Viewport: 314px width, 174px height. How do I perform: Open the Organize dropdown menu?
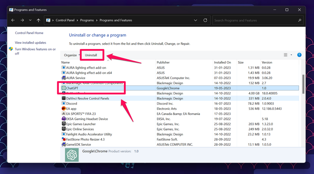72,55
